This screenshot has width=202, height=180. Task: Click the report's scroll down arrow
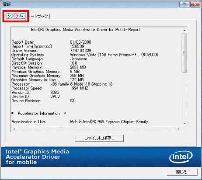(185, 123)
